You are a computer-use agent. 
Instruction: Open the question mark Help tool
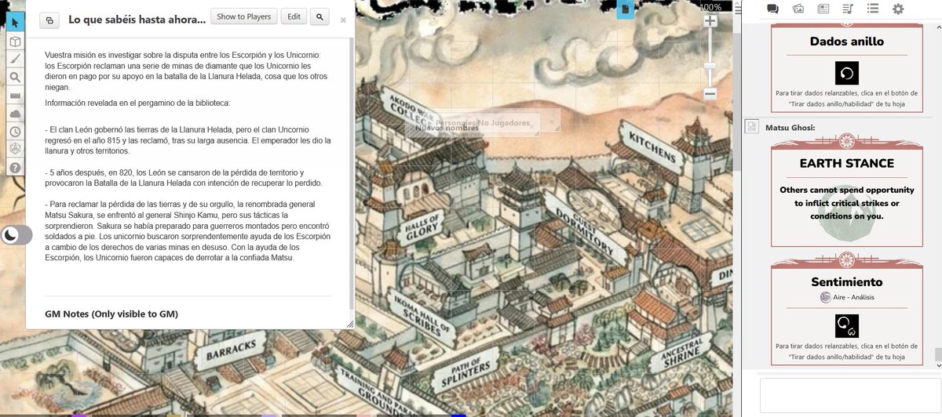pyautogui.click(x=15, y=168)
